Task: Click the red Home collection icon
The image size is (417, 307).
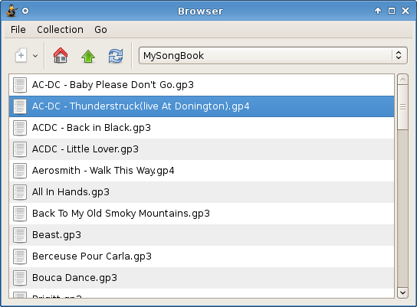Action: (x=61, y=55)
